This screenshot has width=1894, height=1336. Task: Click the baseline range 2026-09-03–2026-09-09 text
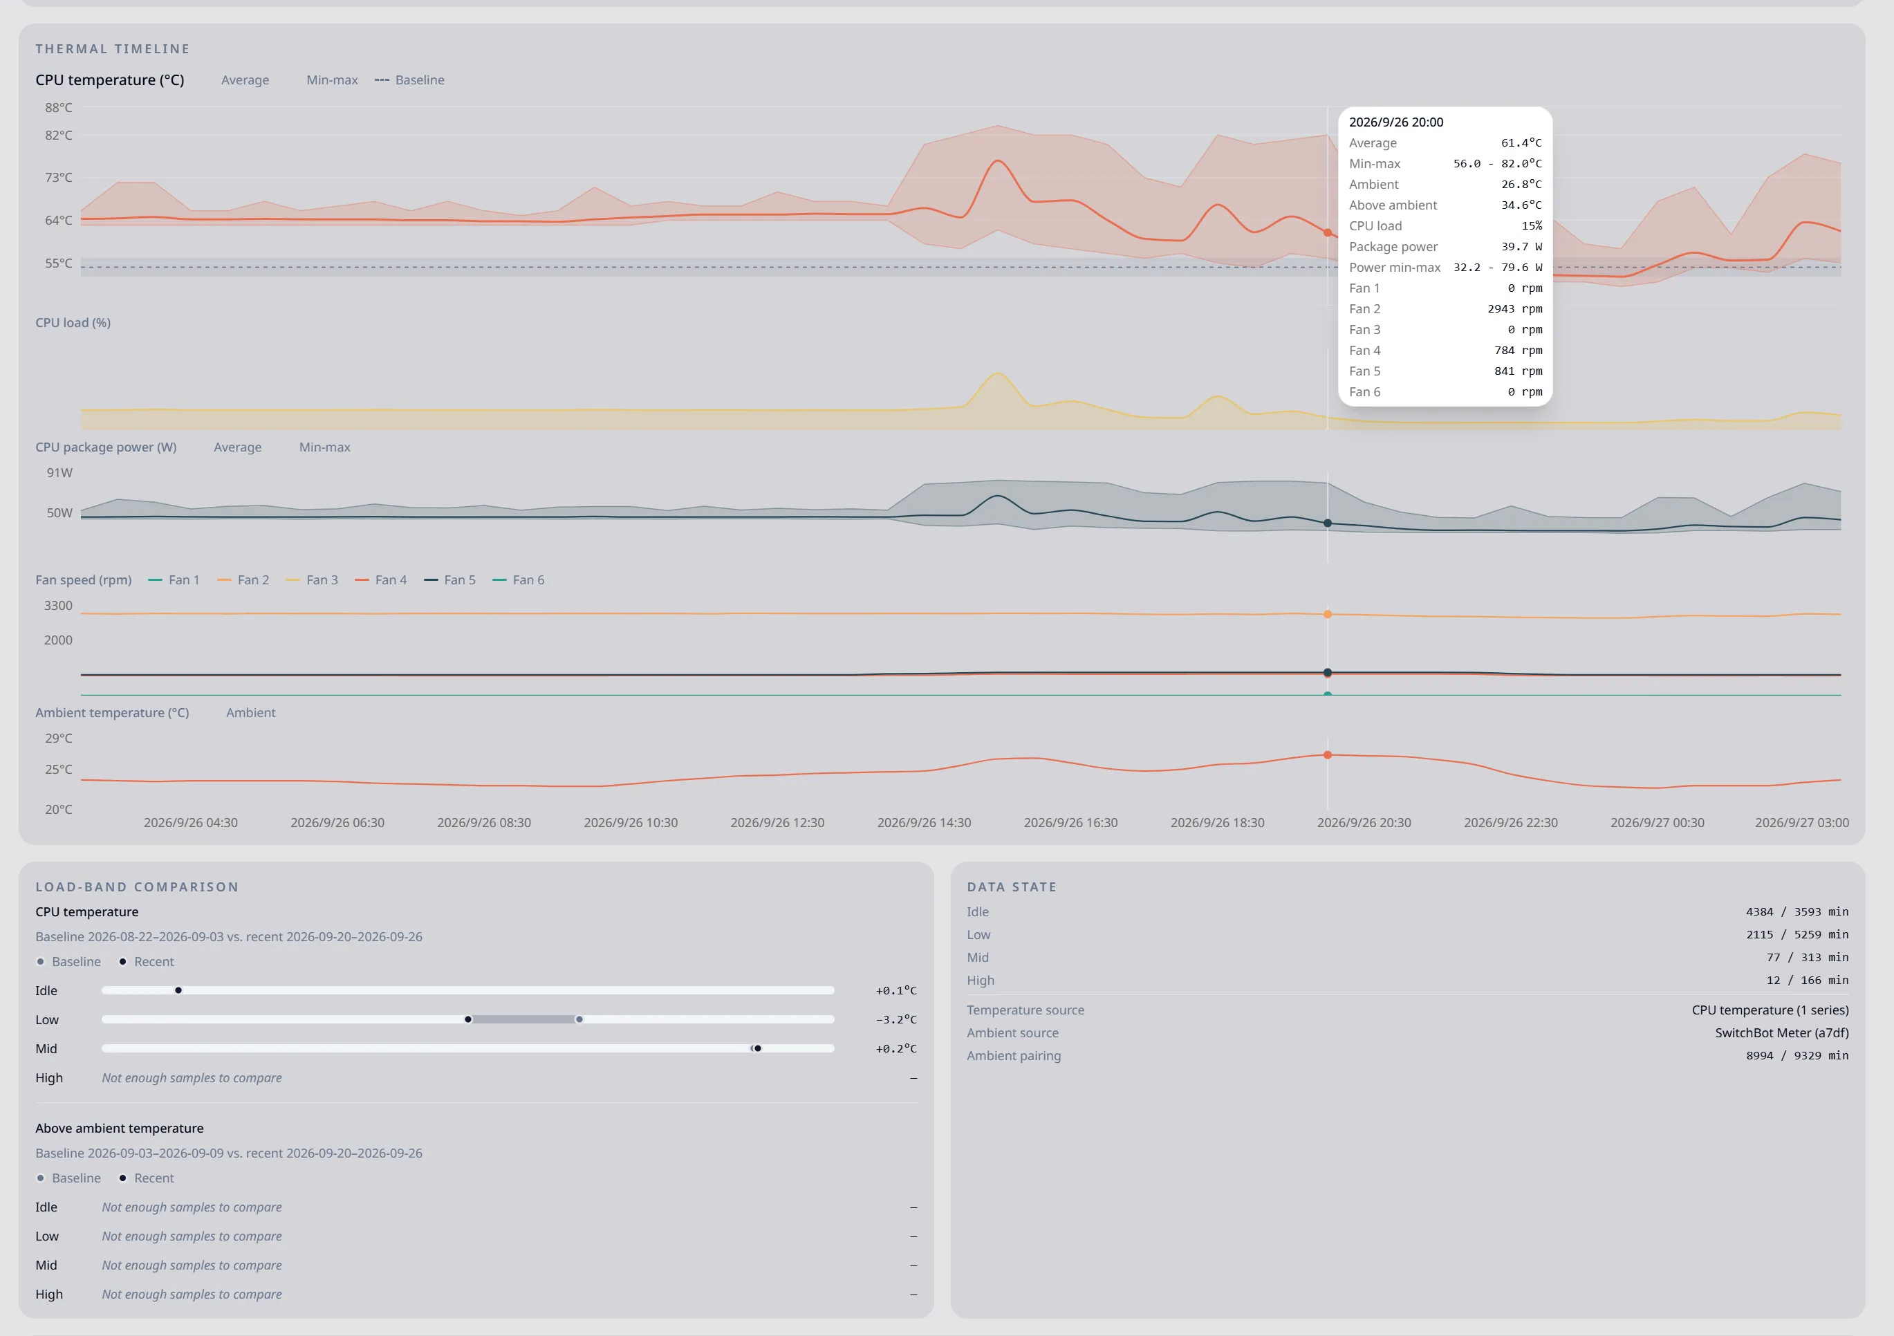(155, 1153)
